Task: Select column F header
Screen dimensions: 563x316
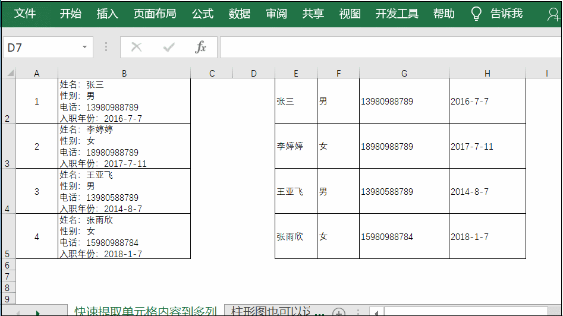Action: tap(338, 74)
